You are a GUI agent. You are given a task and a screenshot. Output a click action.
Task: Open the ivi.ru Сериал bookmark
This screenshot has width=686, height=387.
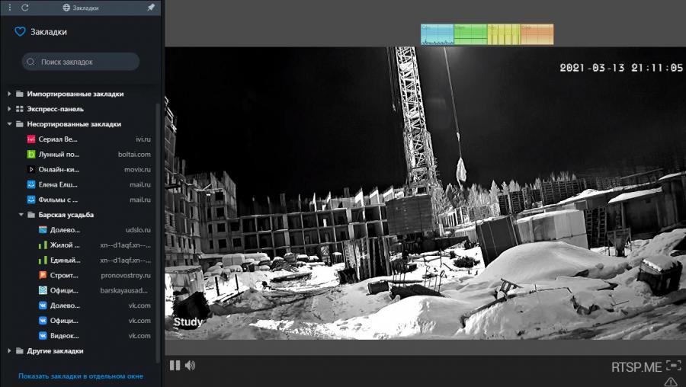58,139
